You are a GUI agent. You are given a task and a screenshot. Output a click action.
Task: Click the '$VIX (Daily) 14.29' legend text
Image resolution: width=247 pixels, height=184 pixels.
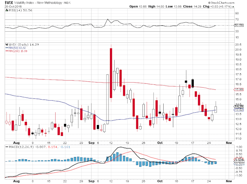24,44
